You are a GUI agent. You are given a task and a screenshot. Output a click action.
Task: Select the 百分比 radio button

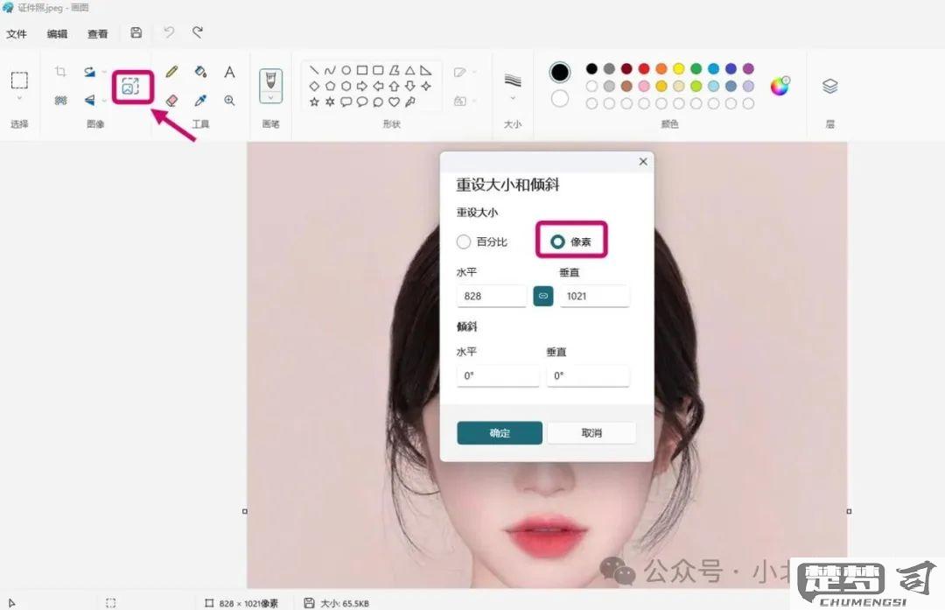[464, 242]
